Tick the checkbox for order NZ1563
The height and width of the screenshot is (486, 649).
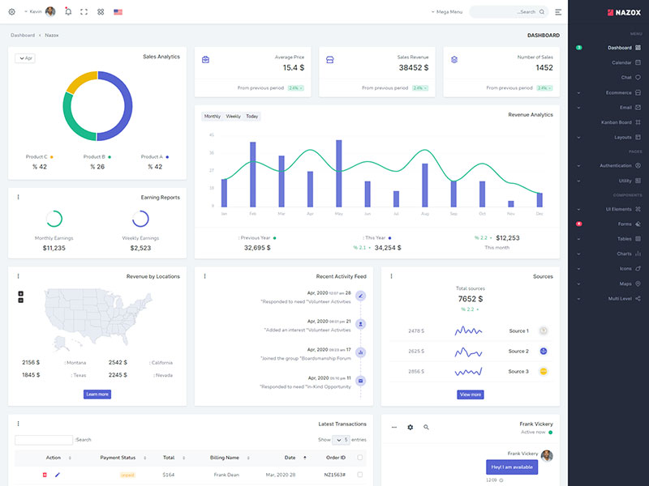[360, 475]
